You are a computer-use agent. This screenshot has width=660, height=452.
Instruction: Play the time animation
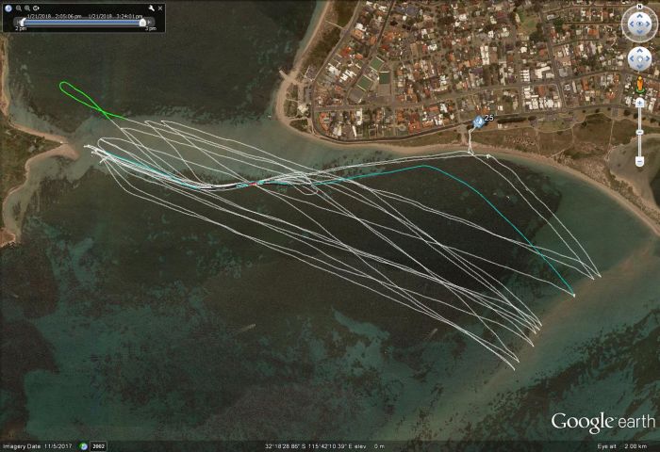click(34, 8)
